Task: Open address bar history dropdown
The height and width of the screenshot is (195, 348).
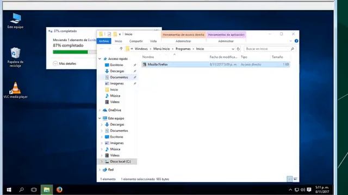Action: point(233,49)
